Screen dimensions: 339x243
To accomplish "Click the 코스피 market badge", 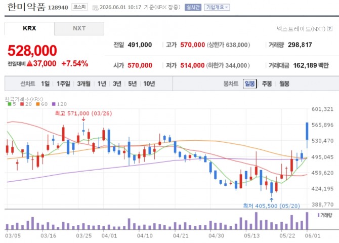I will pos(79,7).
